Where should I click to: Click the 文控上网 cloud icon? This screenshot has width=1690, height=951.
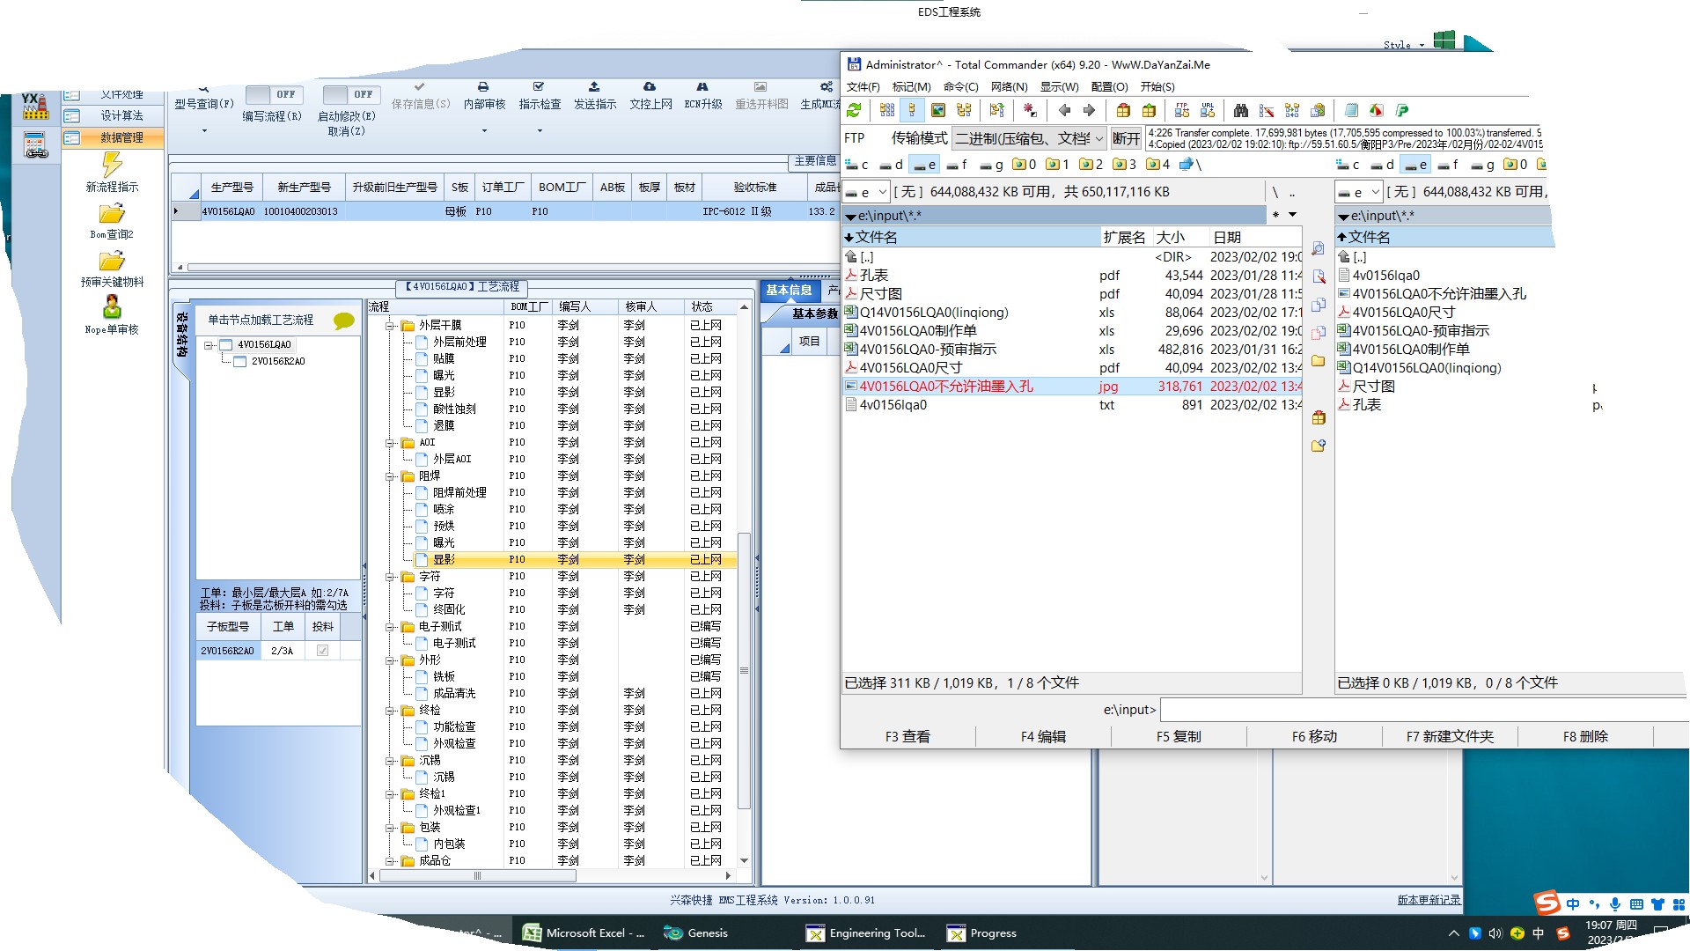(x=650, y=87)
